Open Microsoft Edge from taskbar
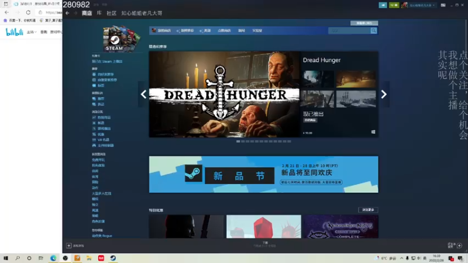The width and height of the screenshot is (468, 263). click(x=53, y=258)
